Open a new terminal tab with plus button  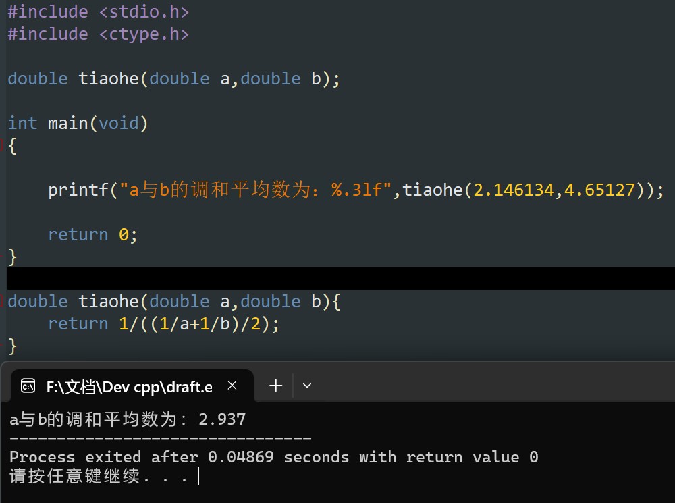(275, 386)
